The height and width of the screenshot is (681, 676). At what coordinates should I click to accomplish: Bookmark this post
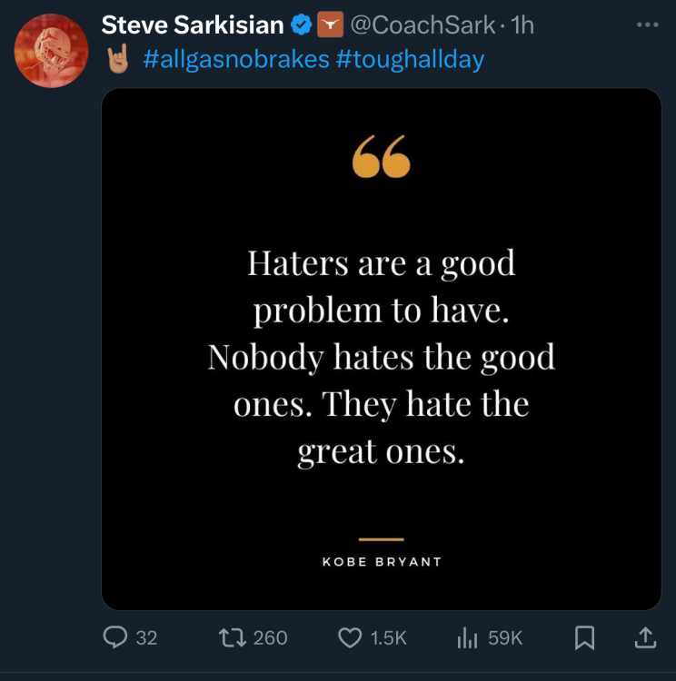tap(585, 638)
